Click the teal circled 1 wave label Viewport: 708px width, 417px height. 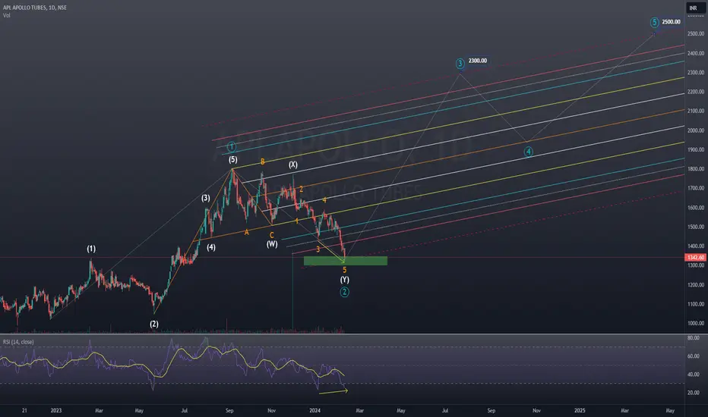coord(232,146)
